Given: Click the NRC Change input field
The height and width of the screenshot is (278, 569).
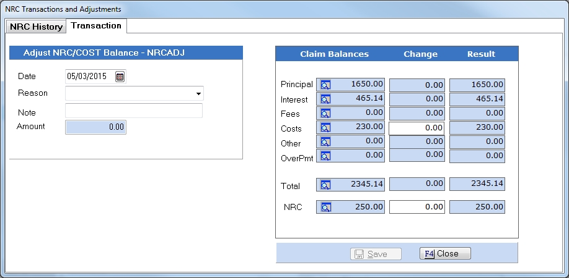Looking at the screenshot, I should click(417, 207).
